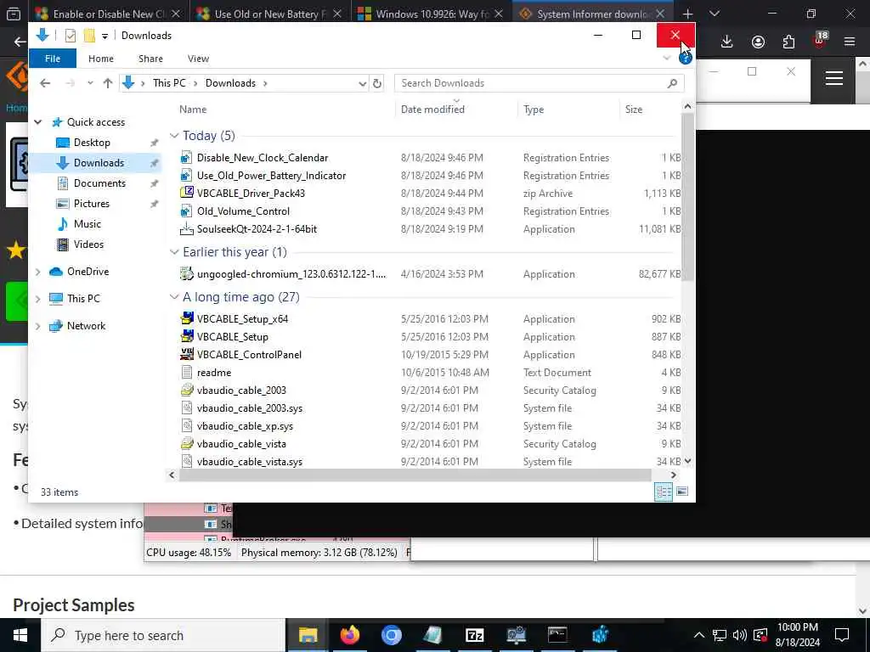Image resolution: width=870 pixels, height=652 pixels.
Task: Sort by the Size column header
Action: (x=649, y=110)
